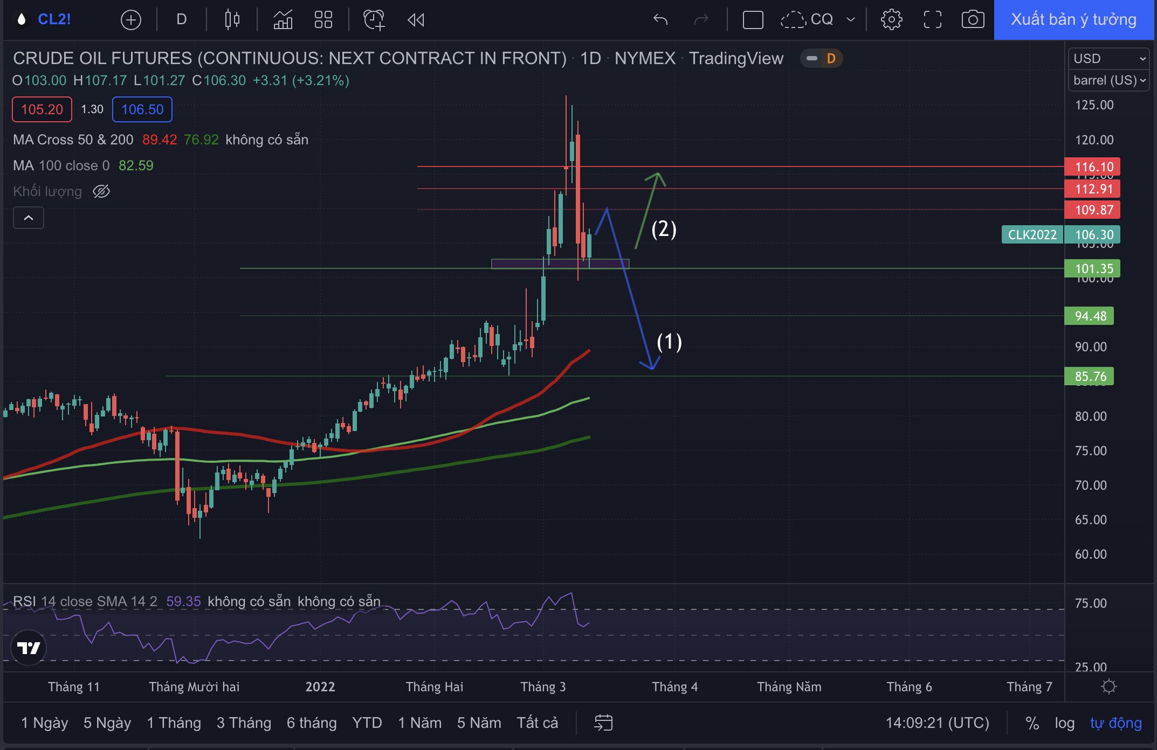Select the 116.10 price line label
This screenshot has width=1157, height=750.
click(x=1092, y=166)
